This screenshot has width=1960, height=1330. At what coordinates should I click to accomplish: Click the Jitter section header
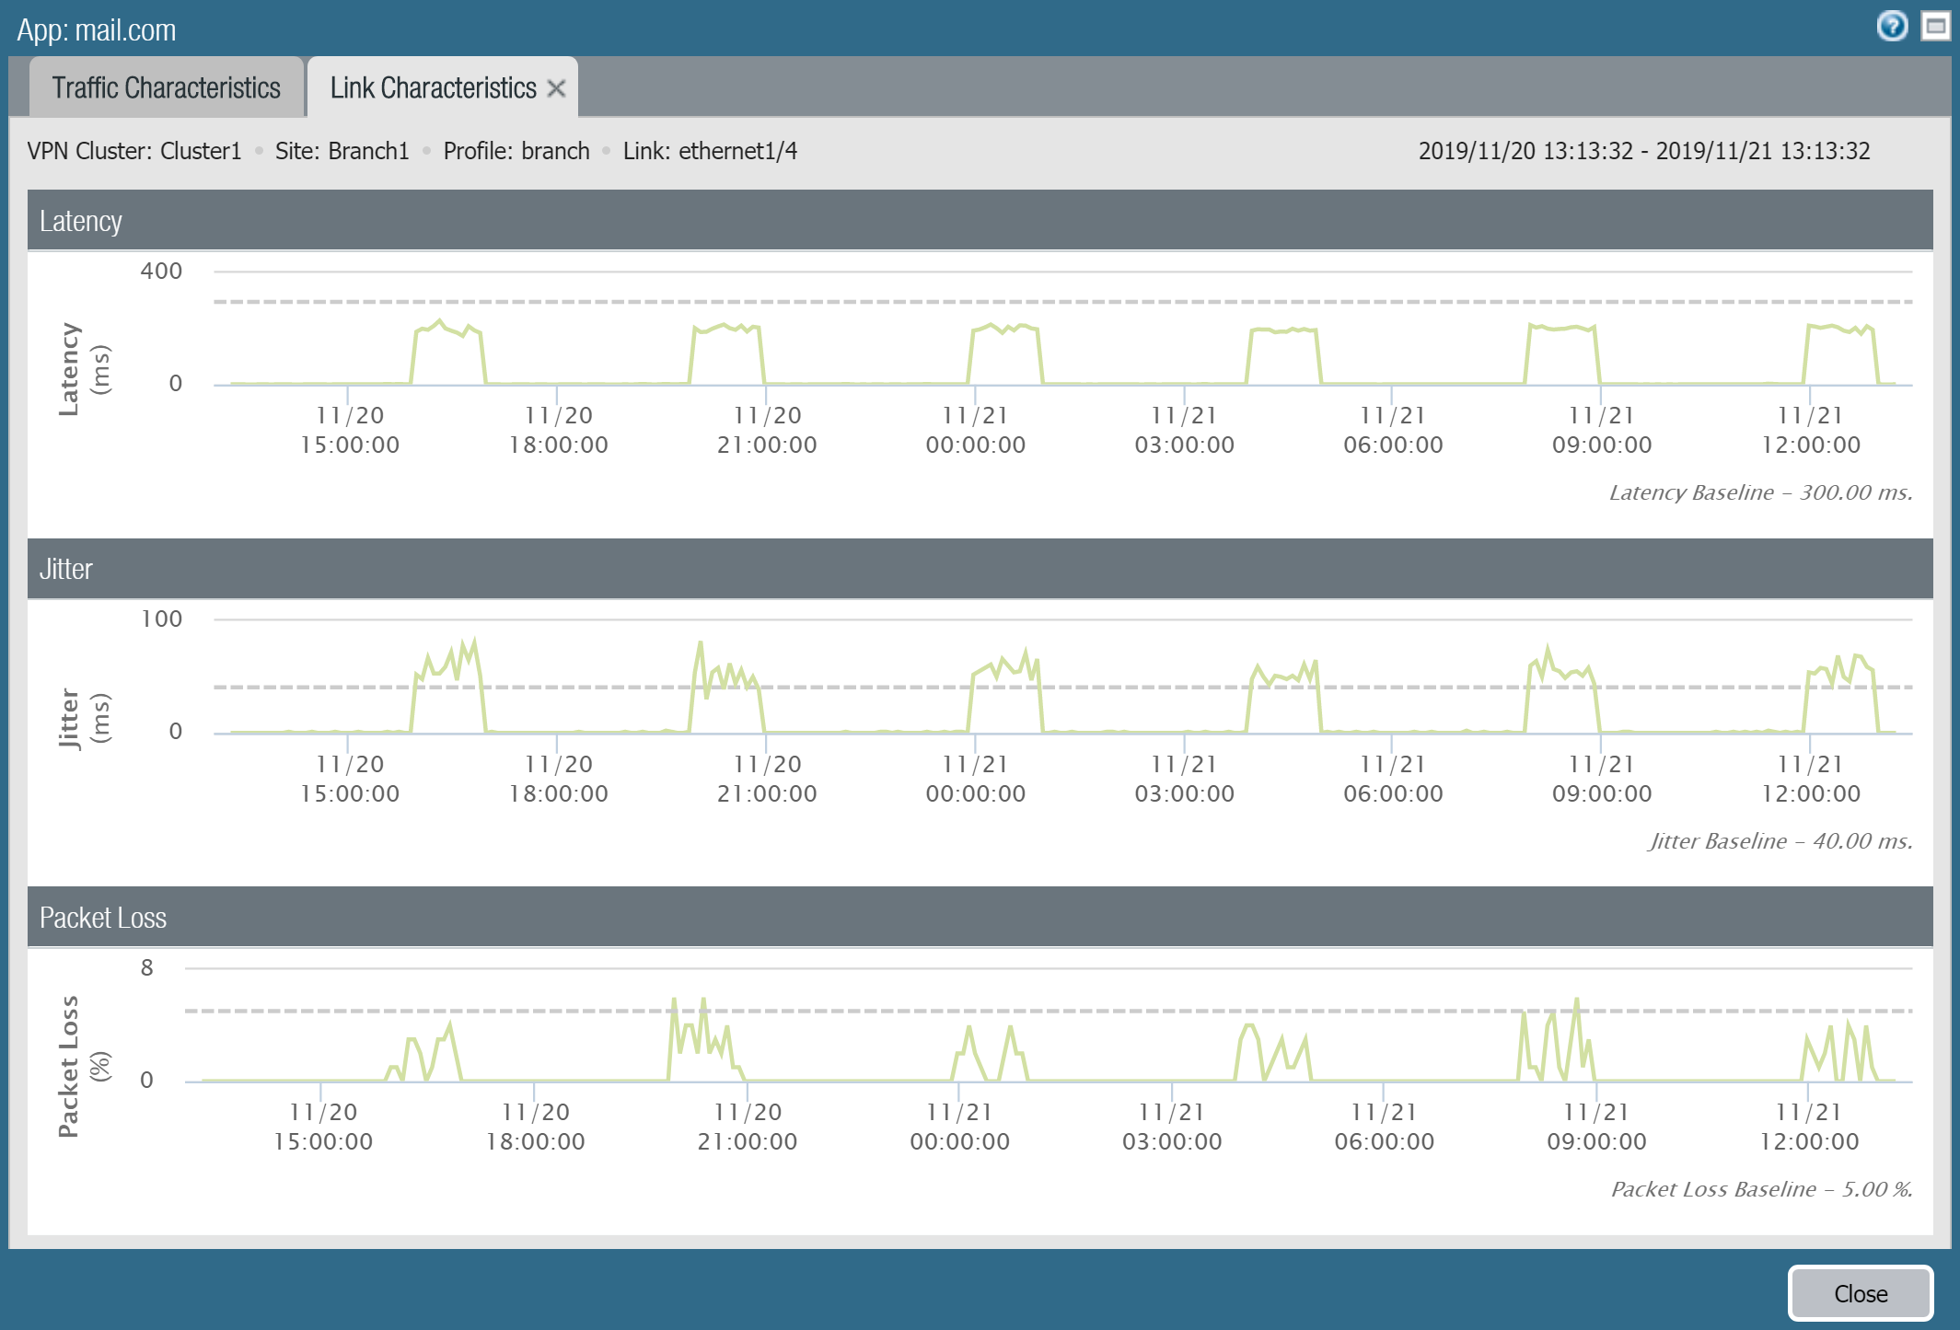point(66,569)
